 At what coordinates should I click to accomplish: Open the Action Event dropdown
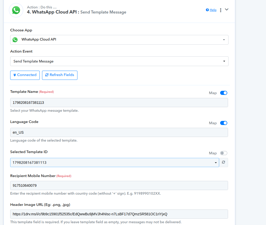[119, 61]
